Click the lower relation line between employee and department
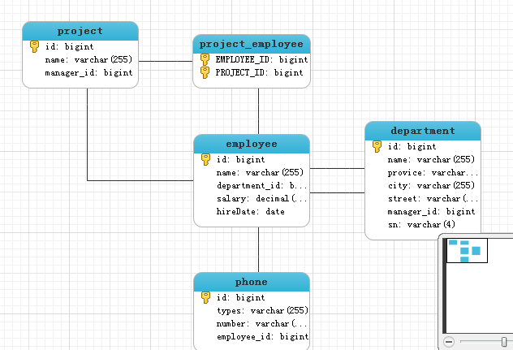The height and width of the screenshot is (350, 513). 337,192
